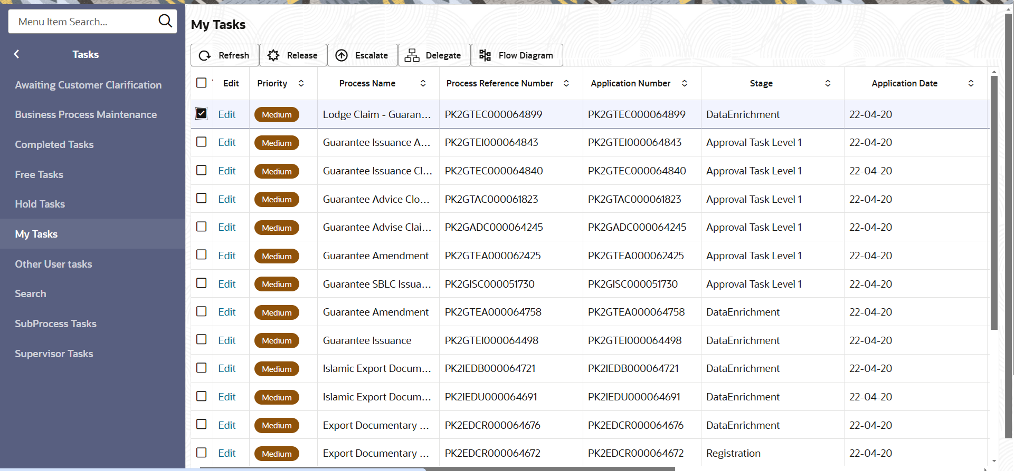Click the back chevron beside Tasks
This screenshot has height=471, width=1015.
pyautogui.click(x=17, y=54)
